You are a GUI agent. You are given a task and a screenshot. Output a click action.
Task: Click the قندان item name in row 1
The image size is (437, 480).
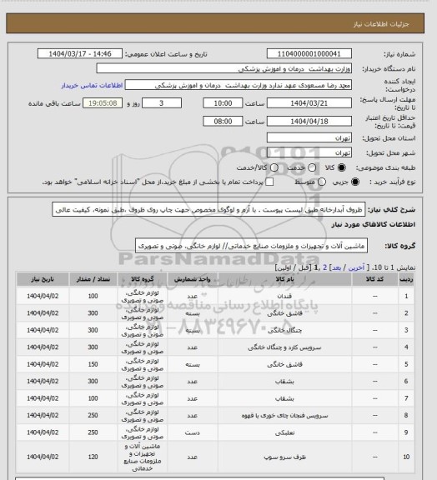pyautogui.click(x=284, y=296)
